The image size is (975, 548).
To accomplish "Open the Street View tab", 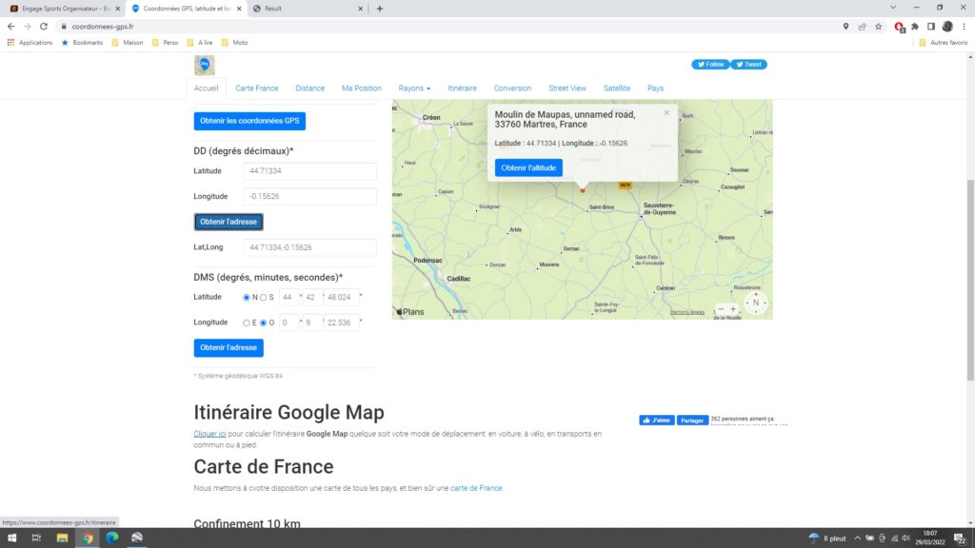I will [567, 88].
